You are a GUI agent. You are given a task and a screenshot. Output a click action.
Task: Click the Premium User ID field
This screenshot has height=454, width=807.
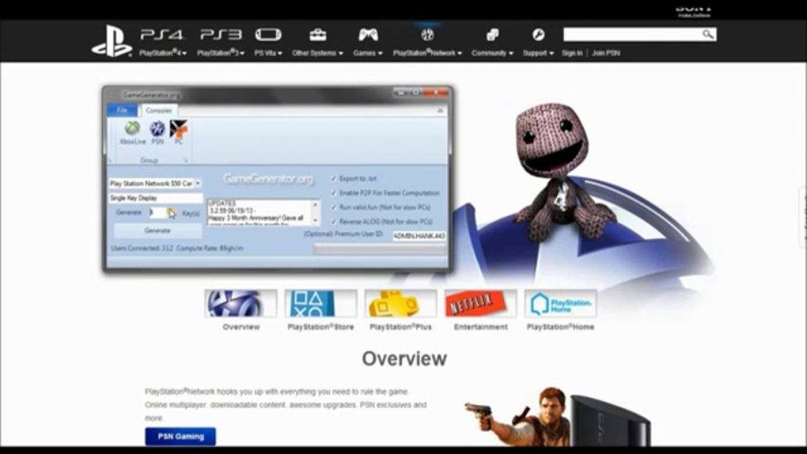(x=419, y=236)
